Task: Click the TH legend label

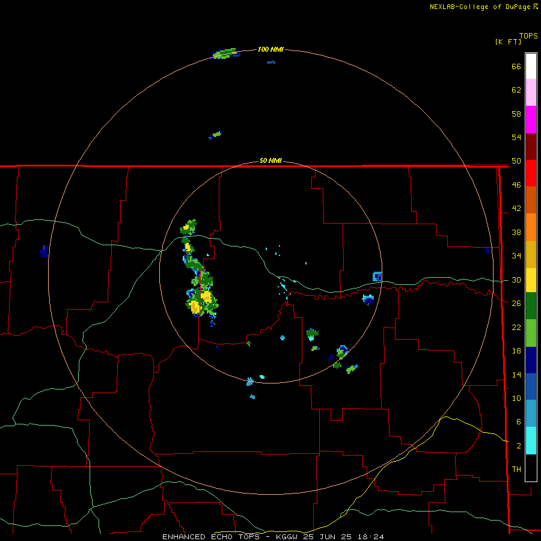Action: click(x=516, y=469)
